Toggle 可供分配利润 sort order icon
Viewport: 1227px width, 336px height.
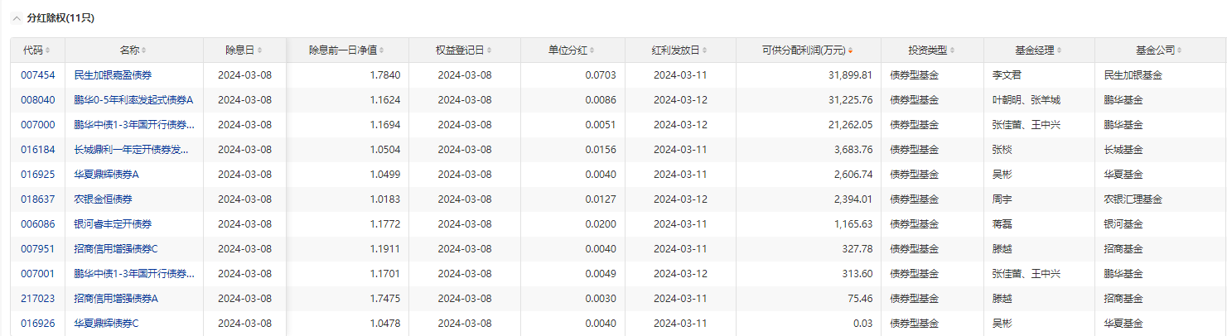[x=851, y=50]
